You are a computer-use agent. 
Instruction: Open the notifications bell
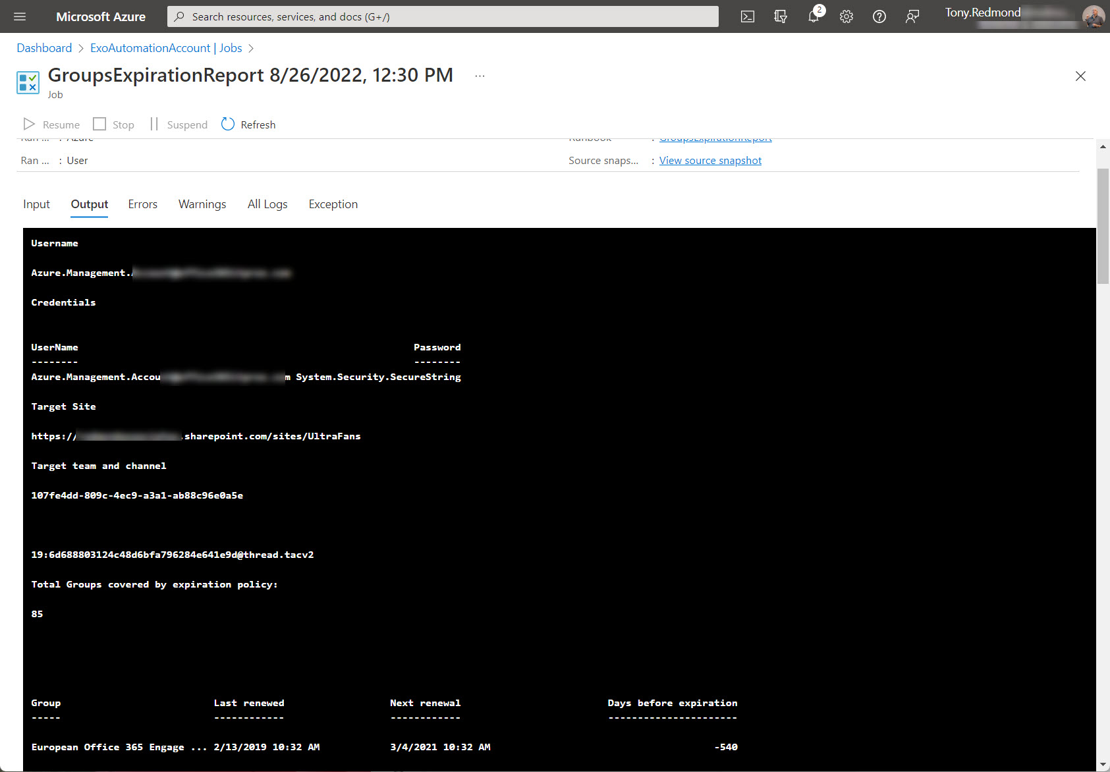coord(814,16)
